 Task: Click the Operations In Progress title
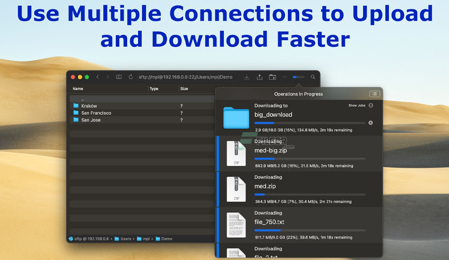click(299, 94)
